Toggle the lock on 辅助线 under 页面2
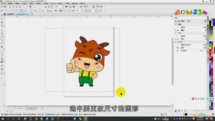Image resolution: width=215 pixels, height=121 pixels. coord(204,36)
